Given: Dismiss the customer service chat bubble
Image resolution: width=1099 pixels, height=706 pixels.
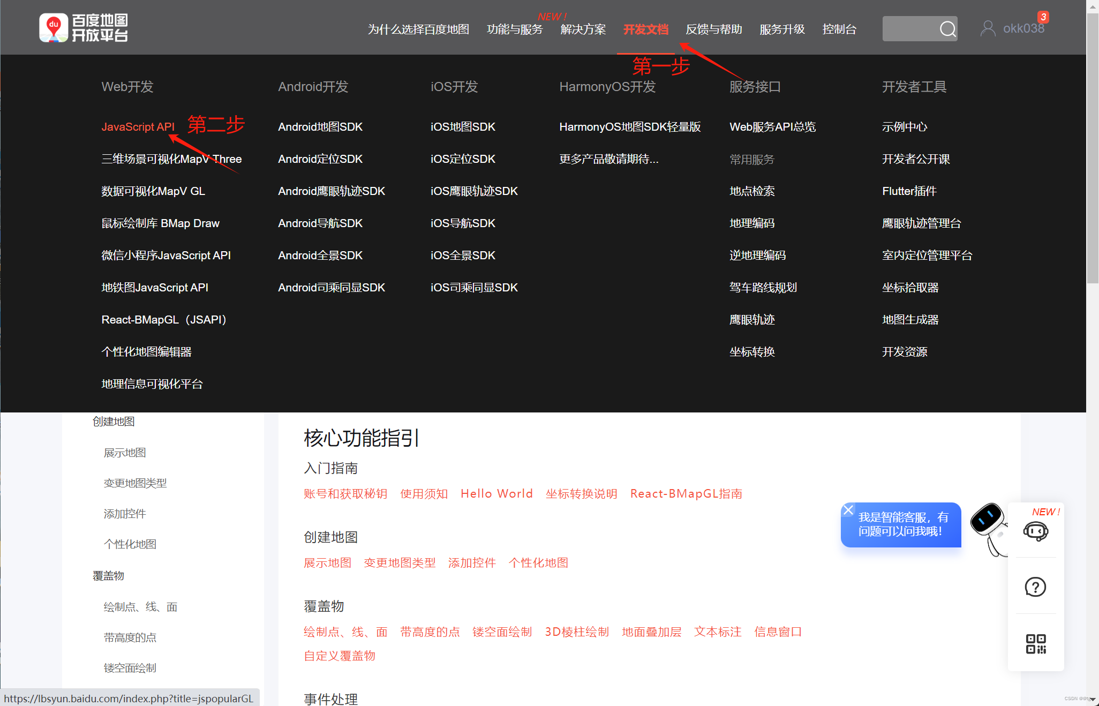Looking at the screenshot, I should coord(848,510).
